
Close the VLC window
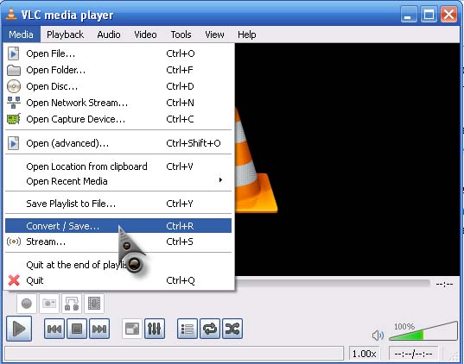(x=449, y=14)
